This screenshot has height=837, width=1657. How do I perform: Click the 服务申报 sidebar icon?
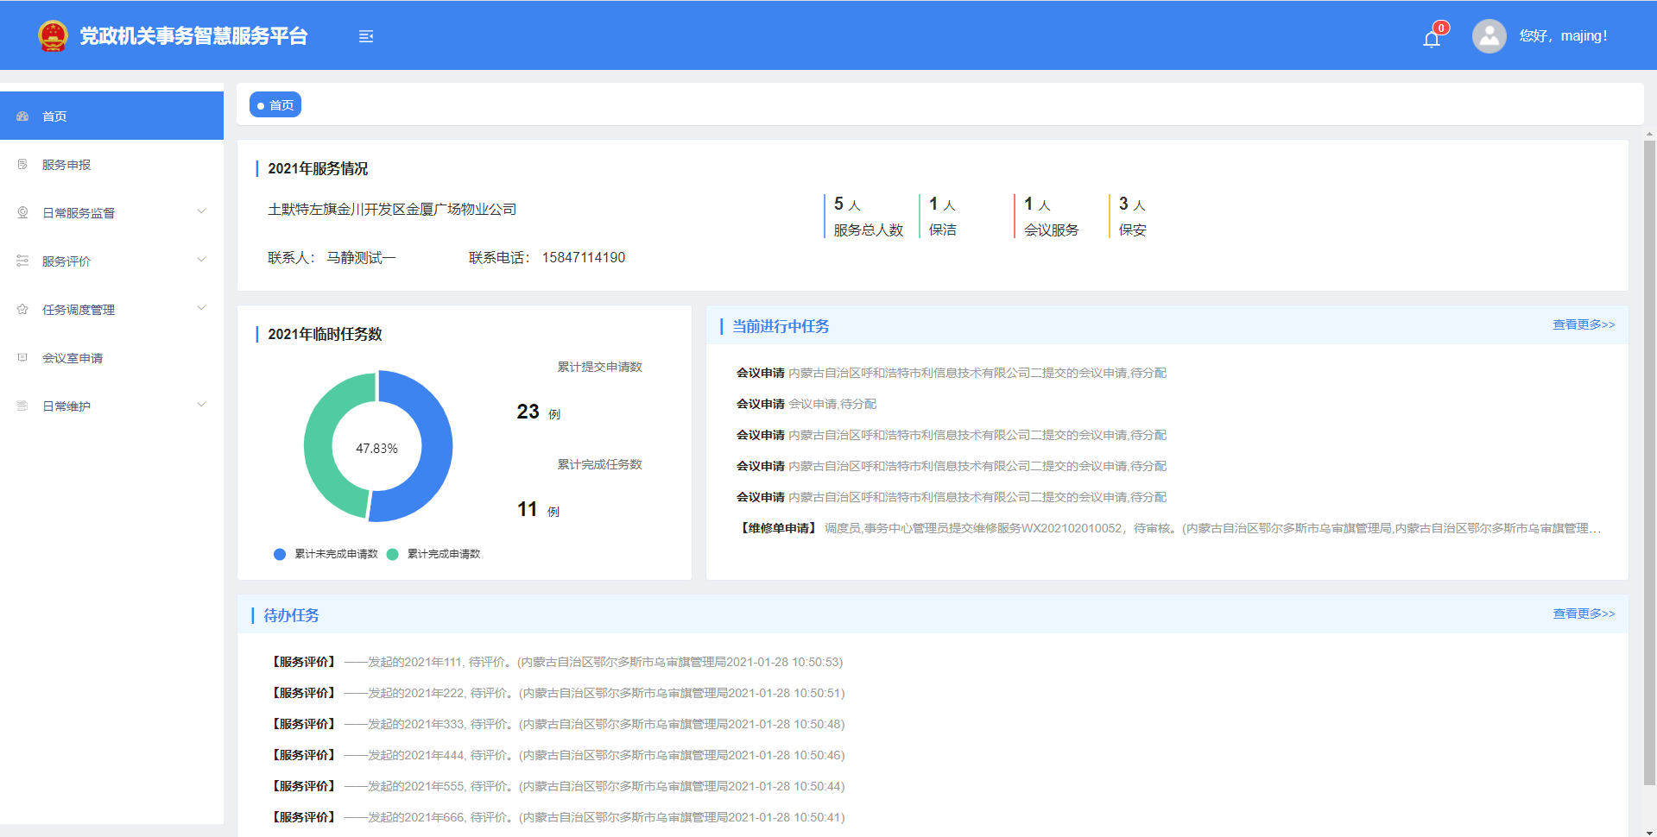(23, 165)
